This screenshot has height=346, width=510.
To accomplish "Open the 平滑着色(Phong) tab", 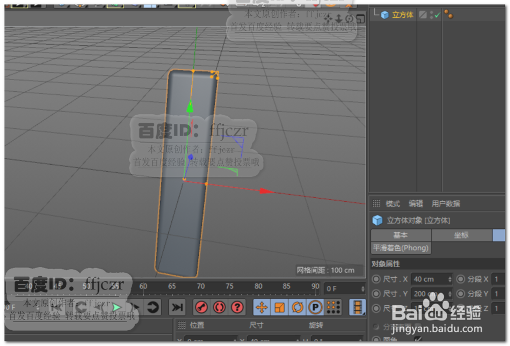I will coord(401,248).
